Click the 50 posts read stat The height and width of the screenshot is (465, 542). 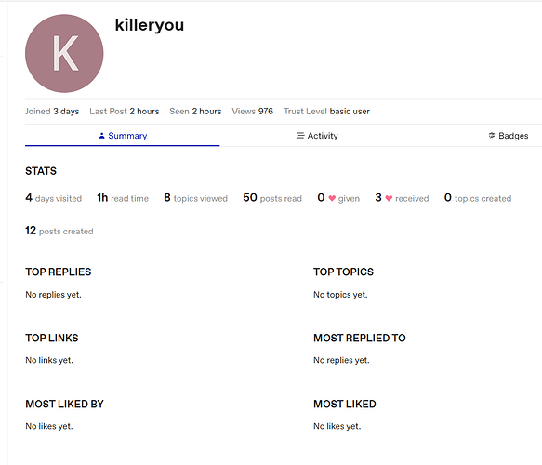tap(272, 198)
